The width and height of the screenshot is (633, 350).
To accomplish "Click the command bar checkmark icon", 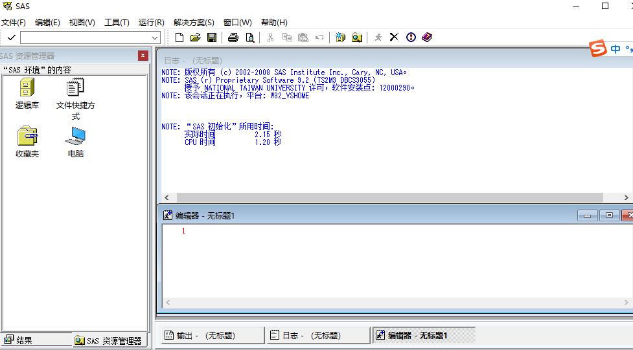I will 11,38.
